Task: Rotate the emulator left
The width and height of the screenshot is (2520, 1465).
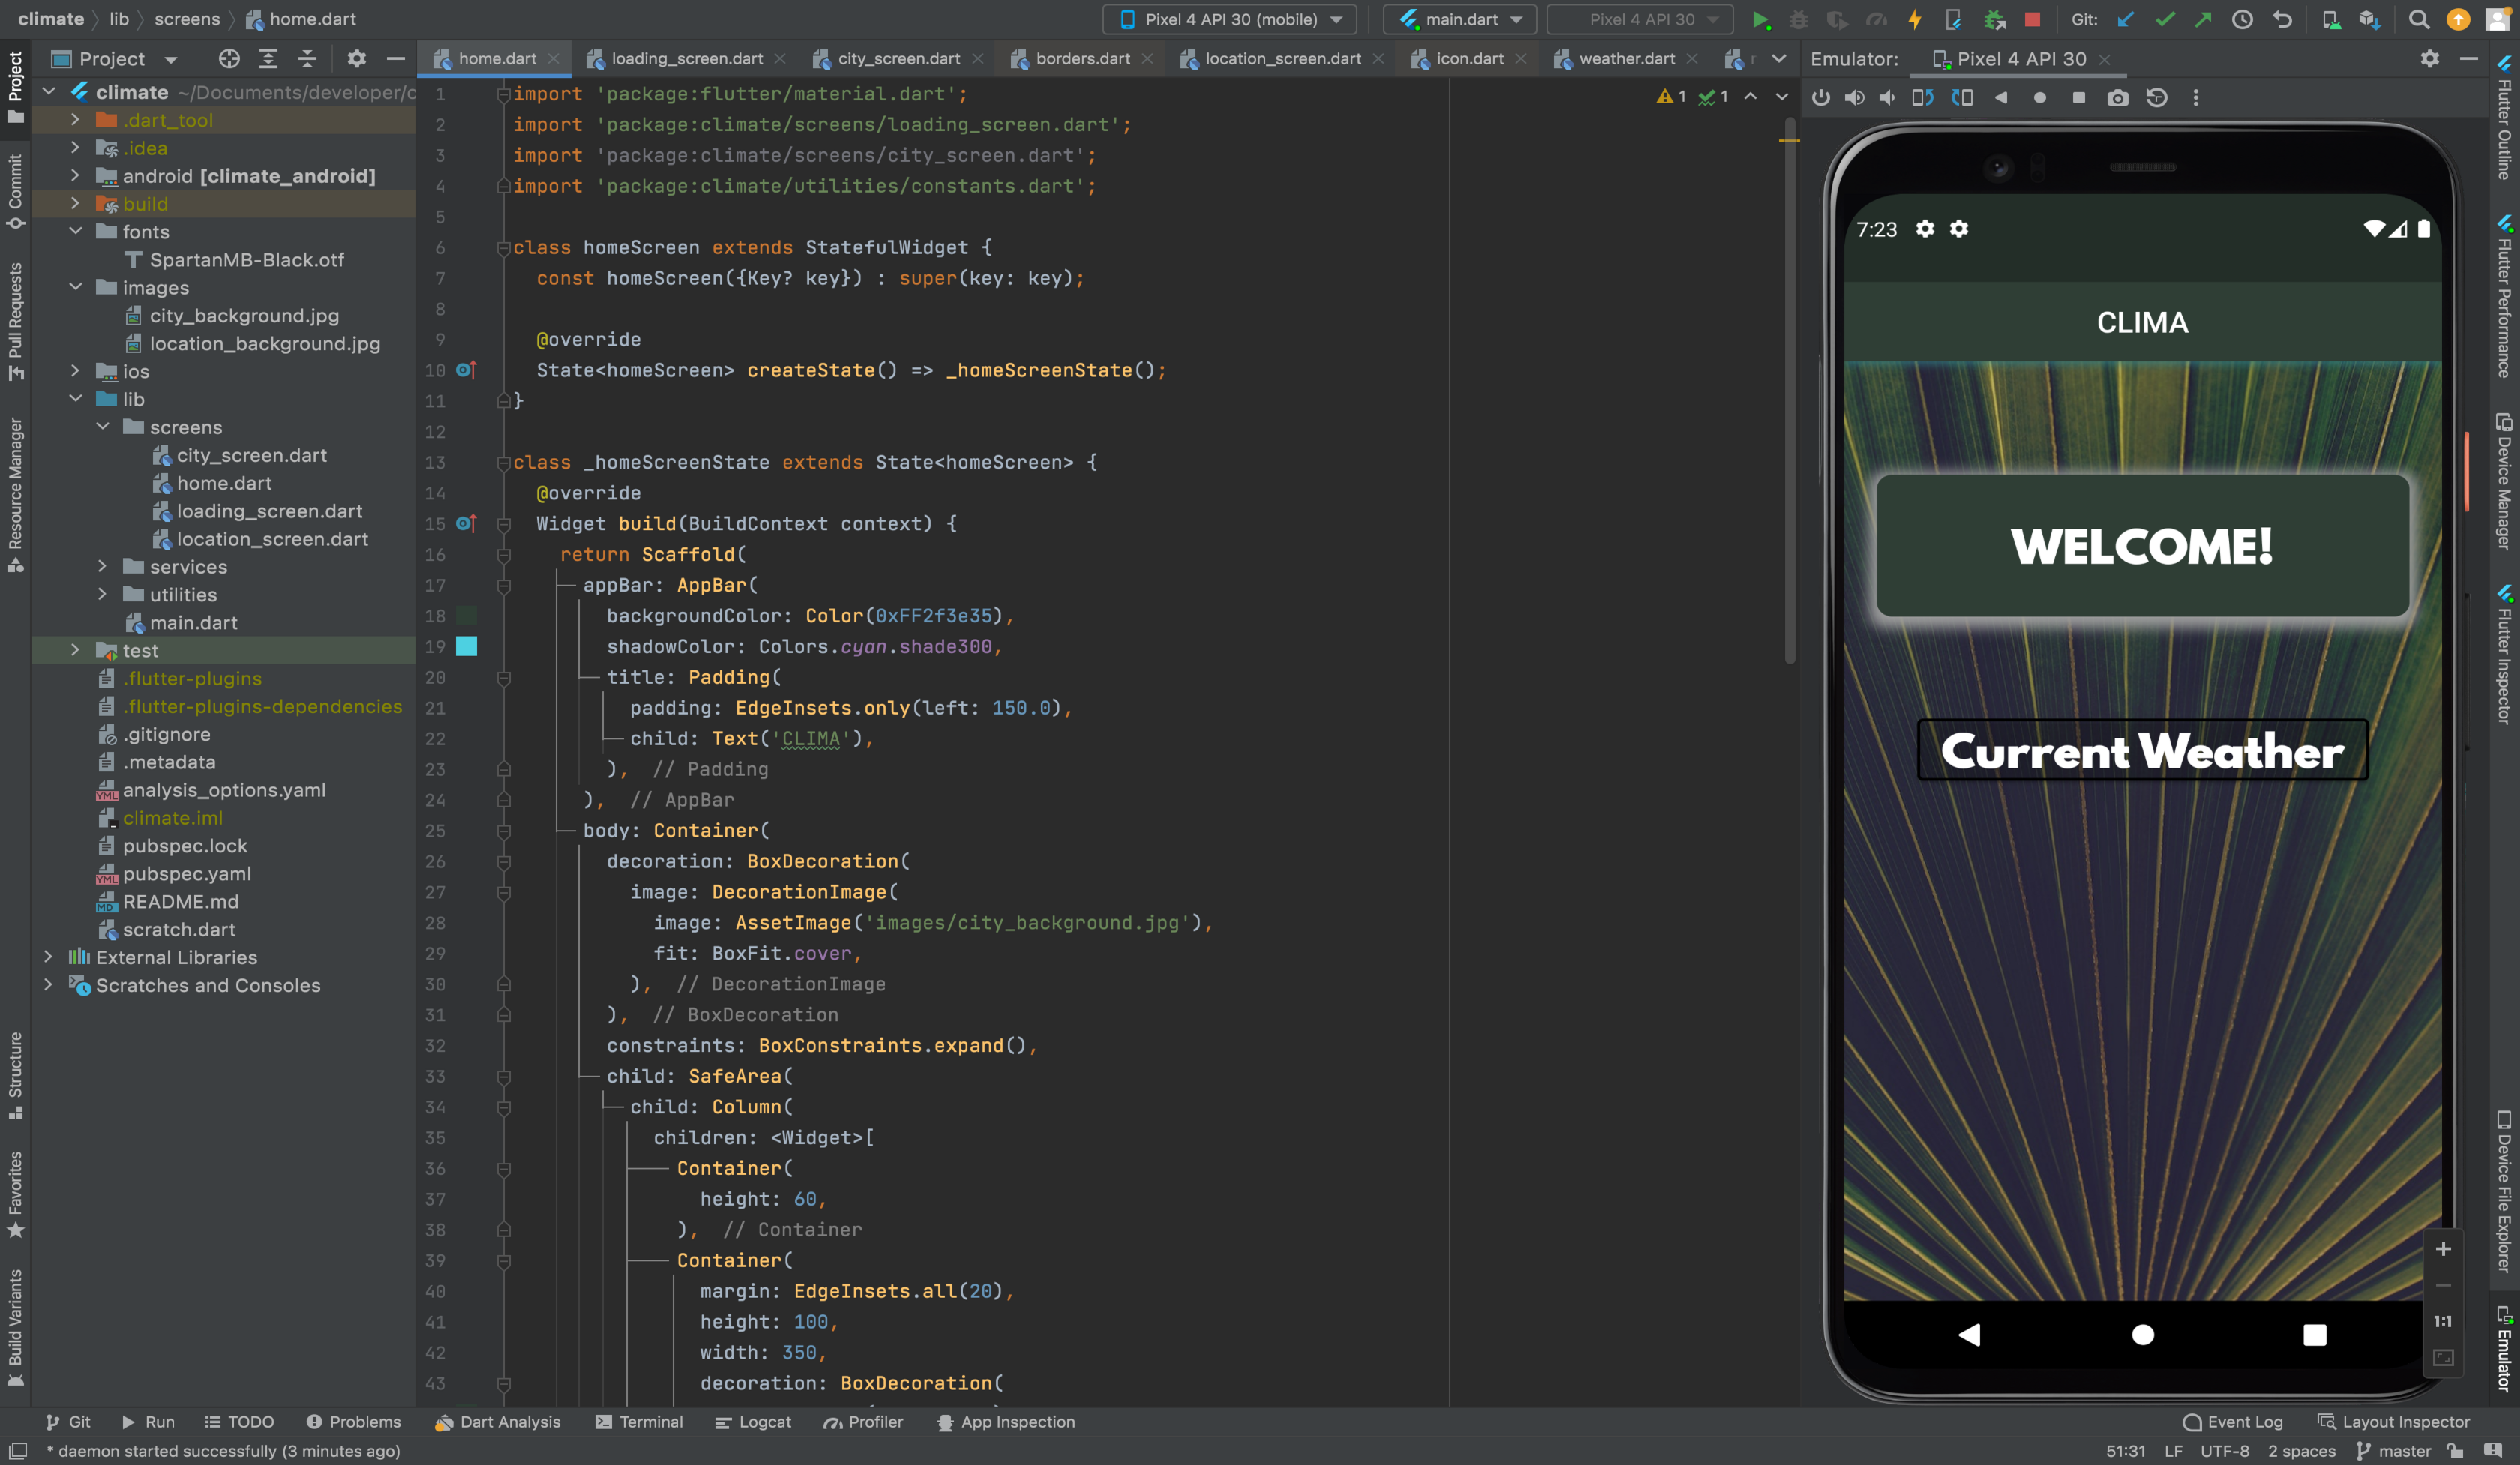Action: 1922,98
